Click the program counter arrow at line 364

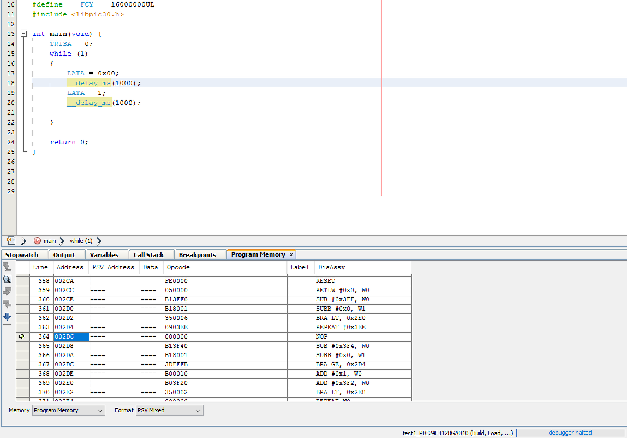click(x=22, y=336)
